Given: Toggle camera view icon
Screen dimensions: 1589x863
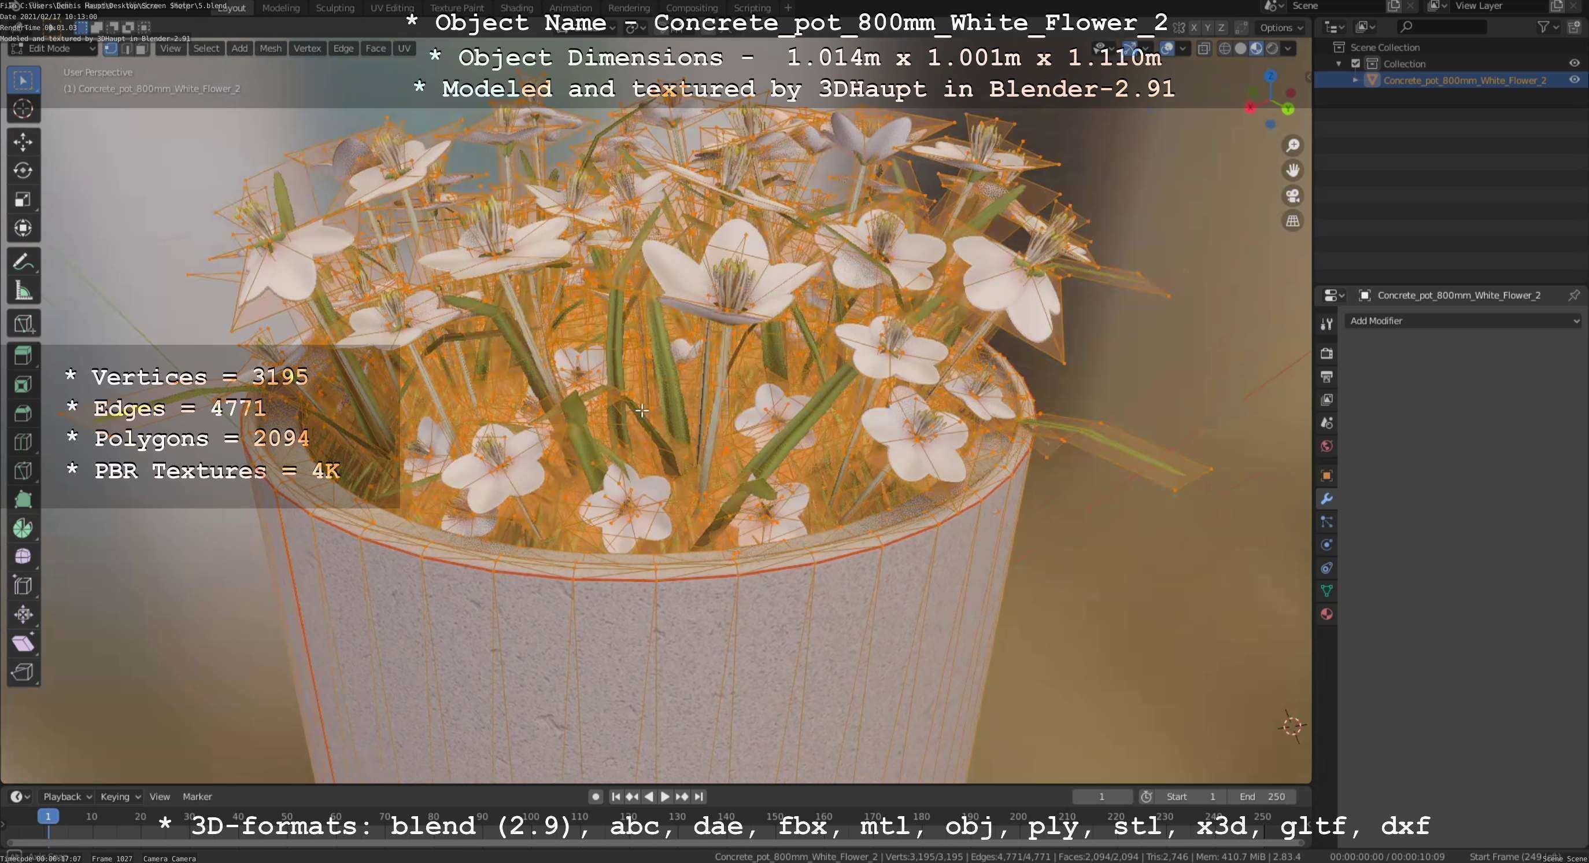Looking at the screenshot, I should (1292, 196).
